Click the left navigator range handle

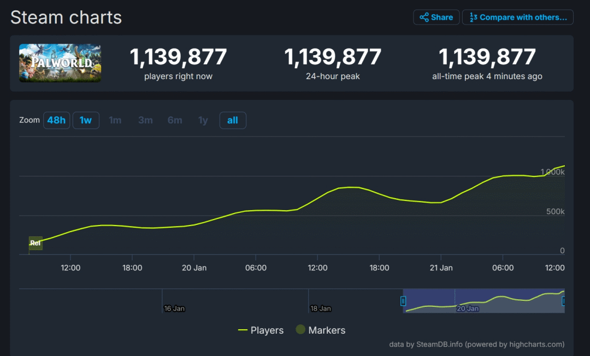click(x=403, y=301)
